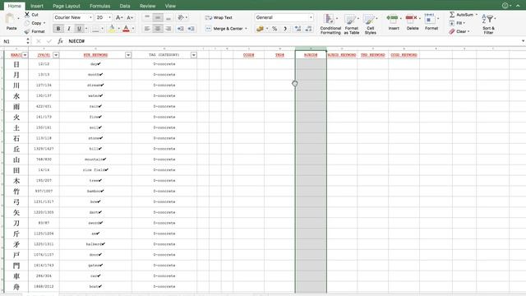The height and width of the screenshot is (296, 526).
Task: Align cell text left
Action: 147,29
